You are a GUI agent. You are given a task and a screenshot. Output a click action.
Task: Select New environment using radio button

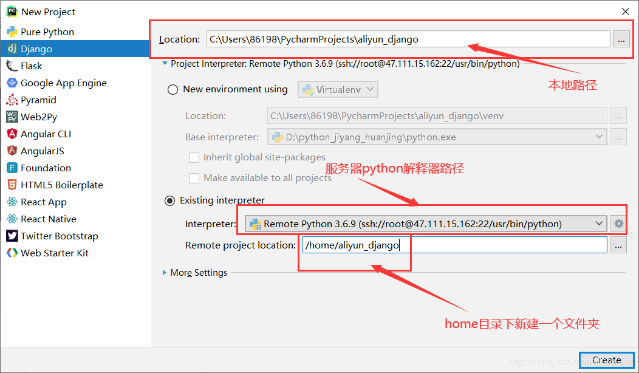click(173, 90)
